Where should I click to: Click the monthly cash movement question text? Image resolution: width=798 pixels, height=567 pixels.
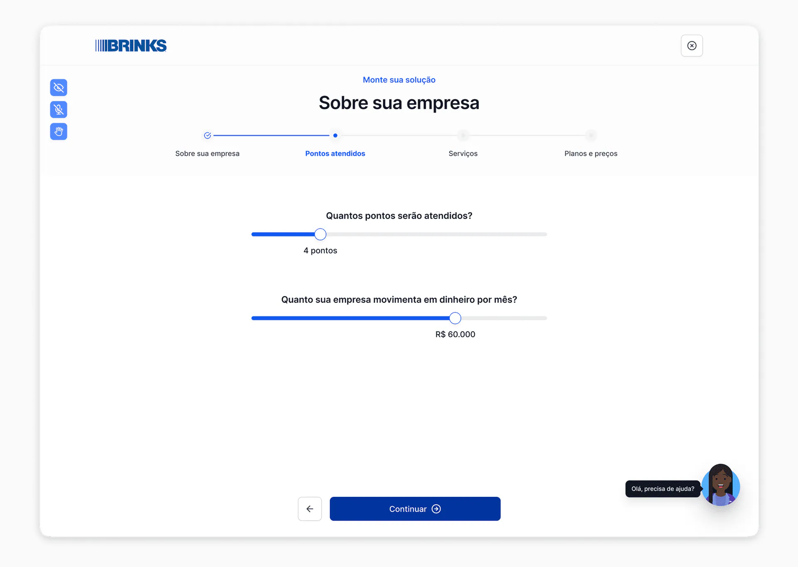[x=399, y=299]
